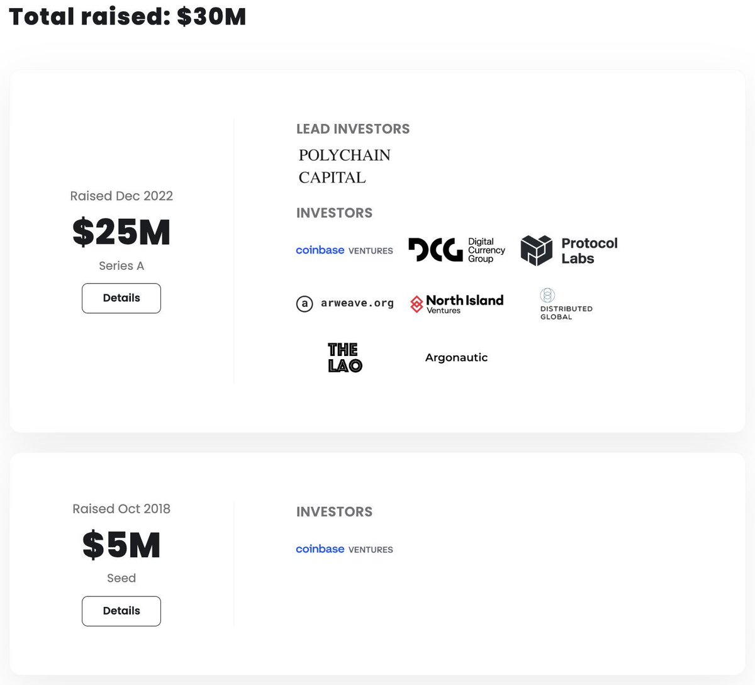Screen dimensions: 755x685
Task: Click the Total raised: $30M heading
Action: pos(128,16)
